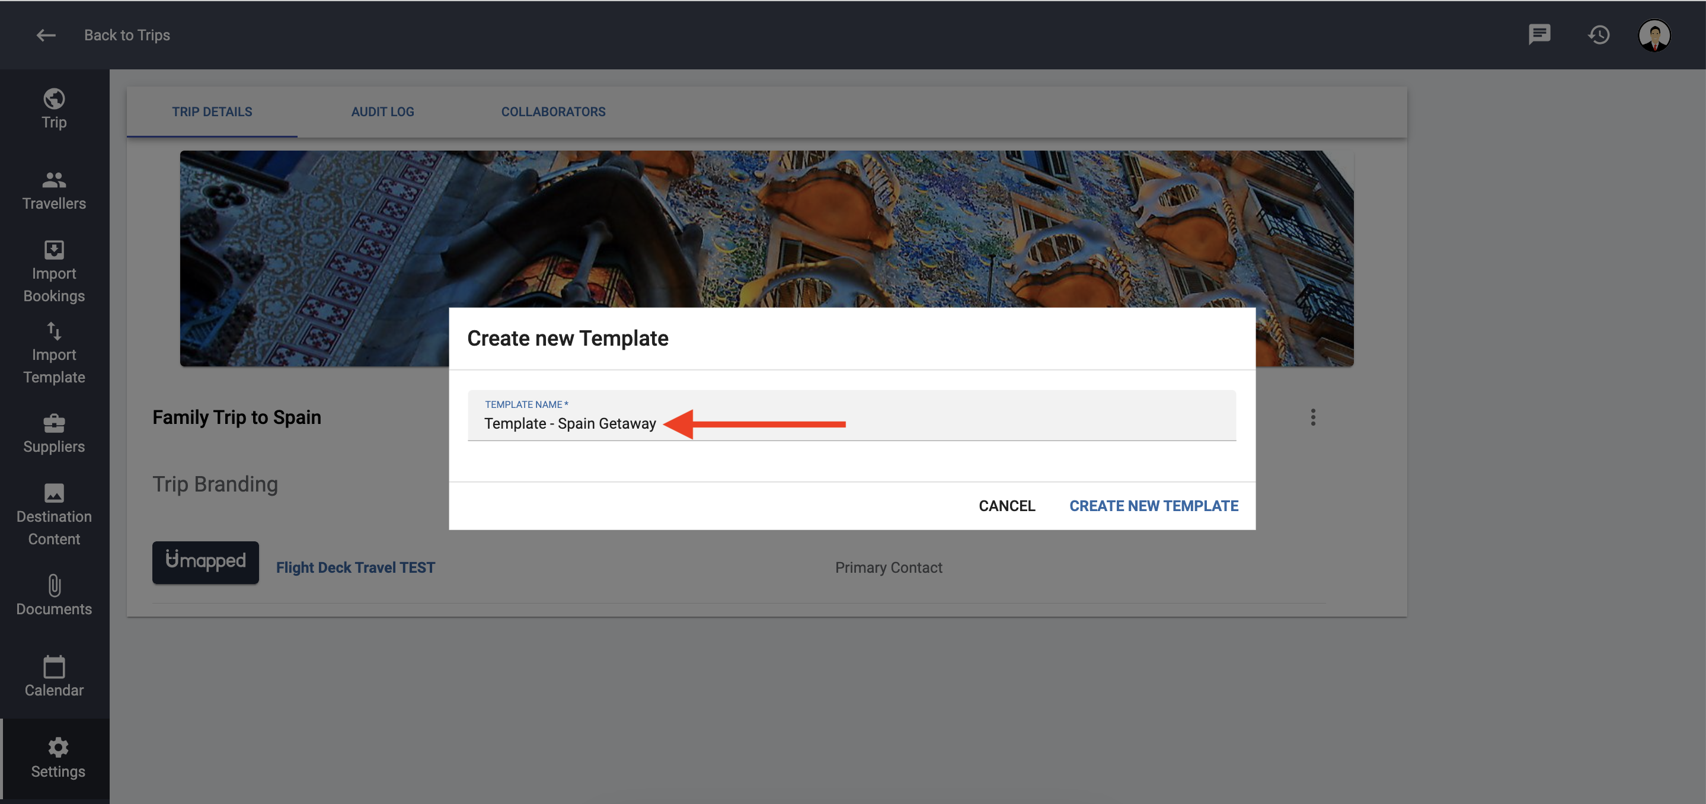Open Documents in the sidebar
Image resolution: width=1706 pixels, height=804 pixels.
pos(55,596)
